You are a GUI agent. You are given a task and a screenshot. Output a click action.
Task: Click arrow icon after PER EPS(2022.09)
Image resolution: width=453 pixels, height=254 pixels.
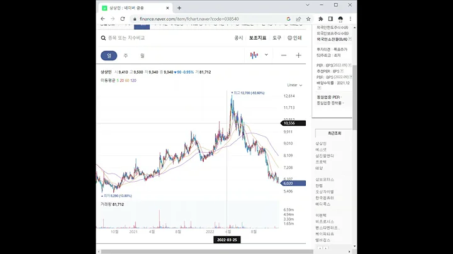point(350,65)
